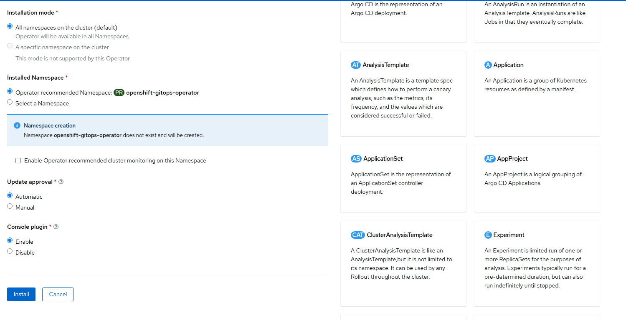
Task: Click the Argo CD deployment description text
Action: tap(397, 9)
